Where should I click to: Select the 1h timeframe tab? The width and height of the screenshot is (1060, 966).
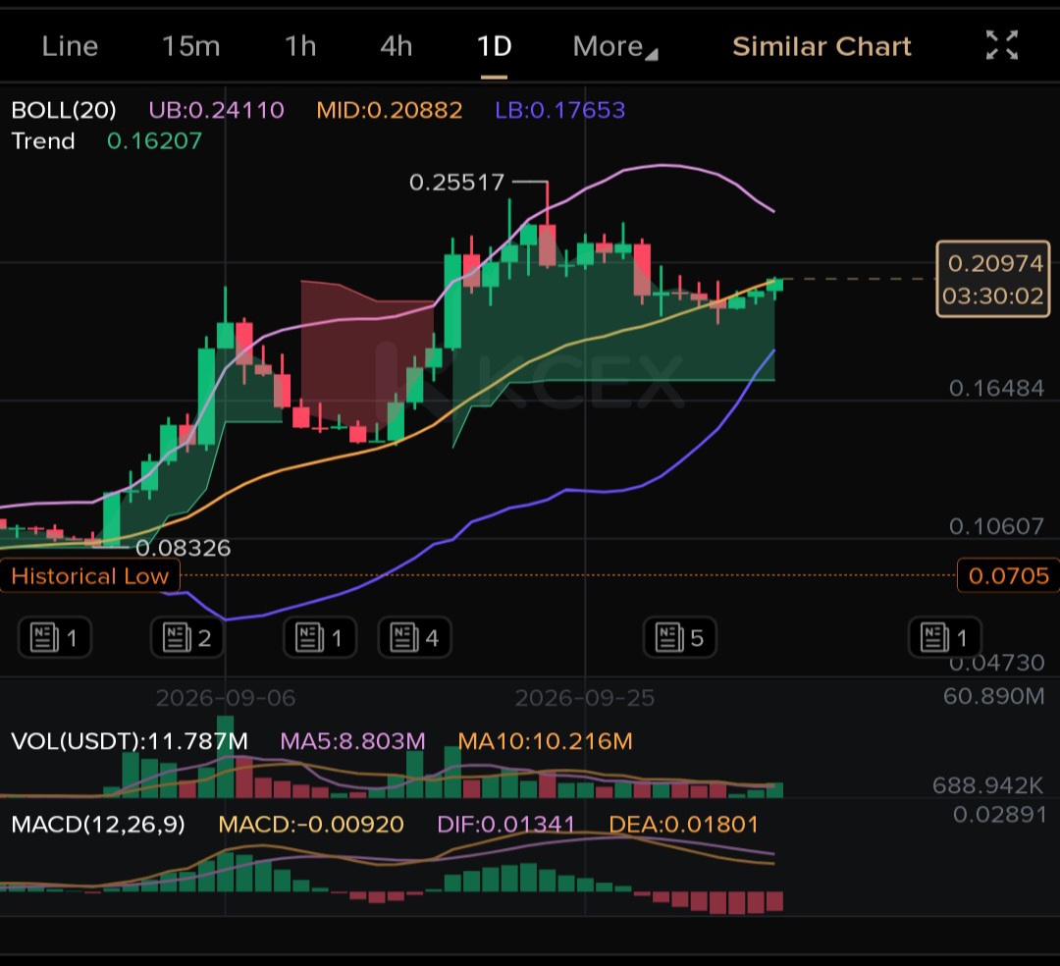click(x=300, y=47)
